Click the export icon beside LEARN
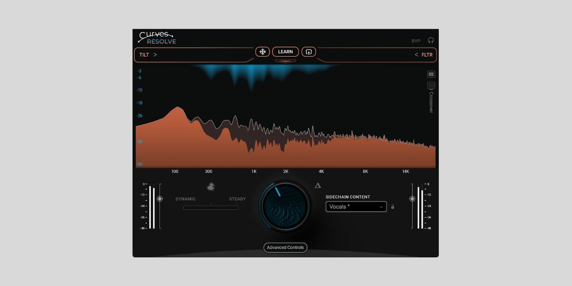This screenshot has width=572, height=286. point(309,52)
